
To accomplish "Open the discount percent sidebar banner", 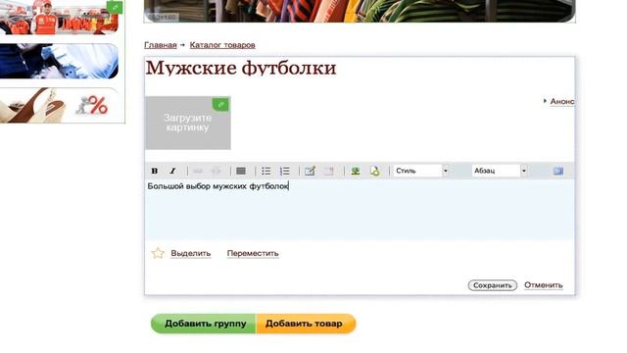I will (59, 105).
